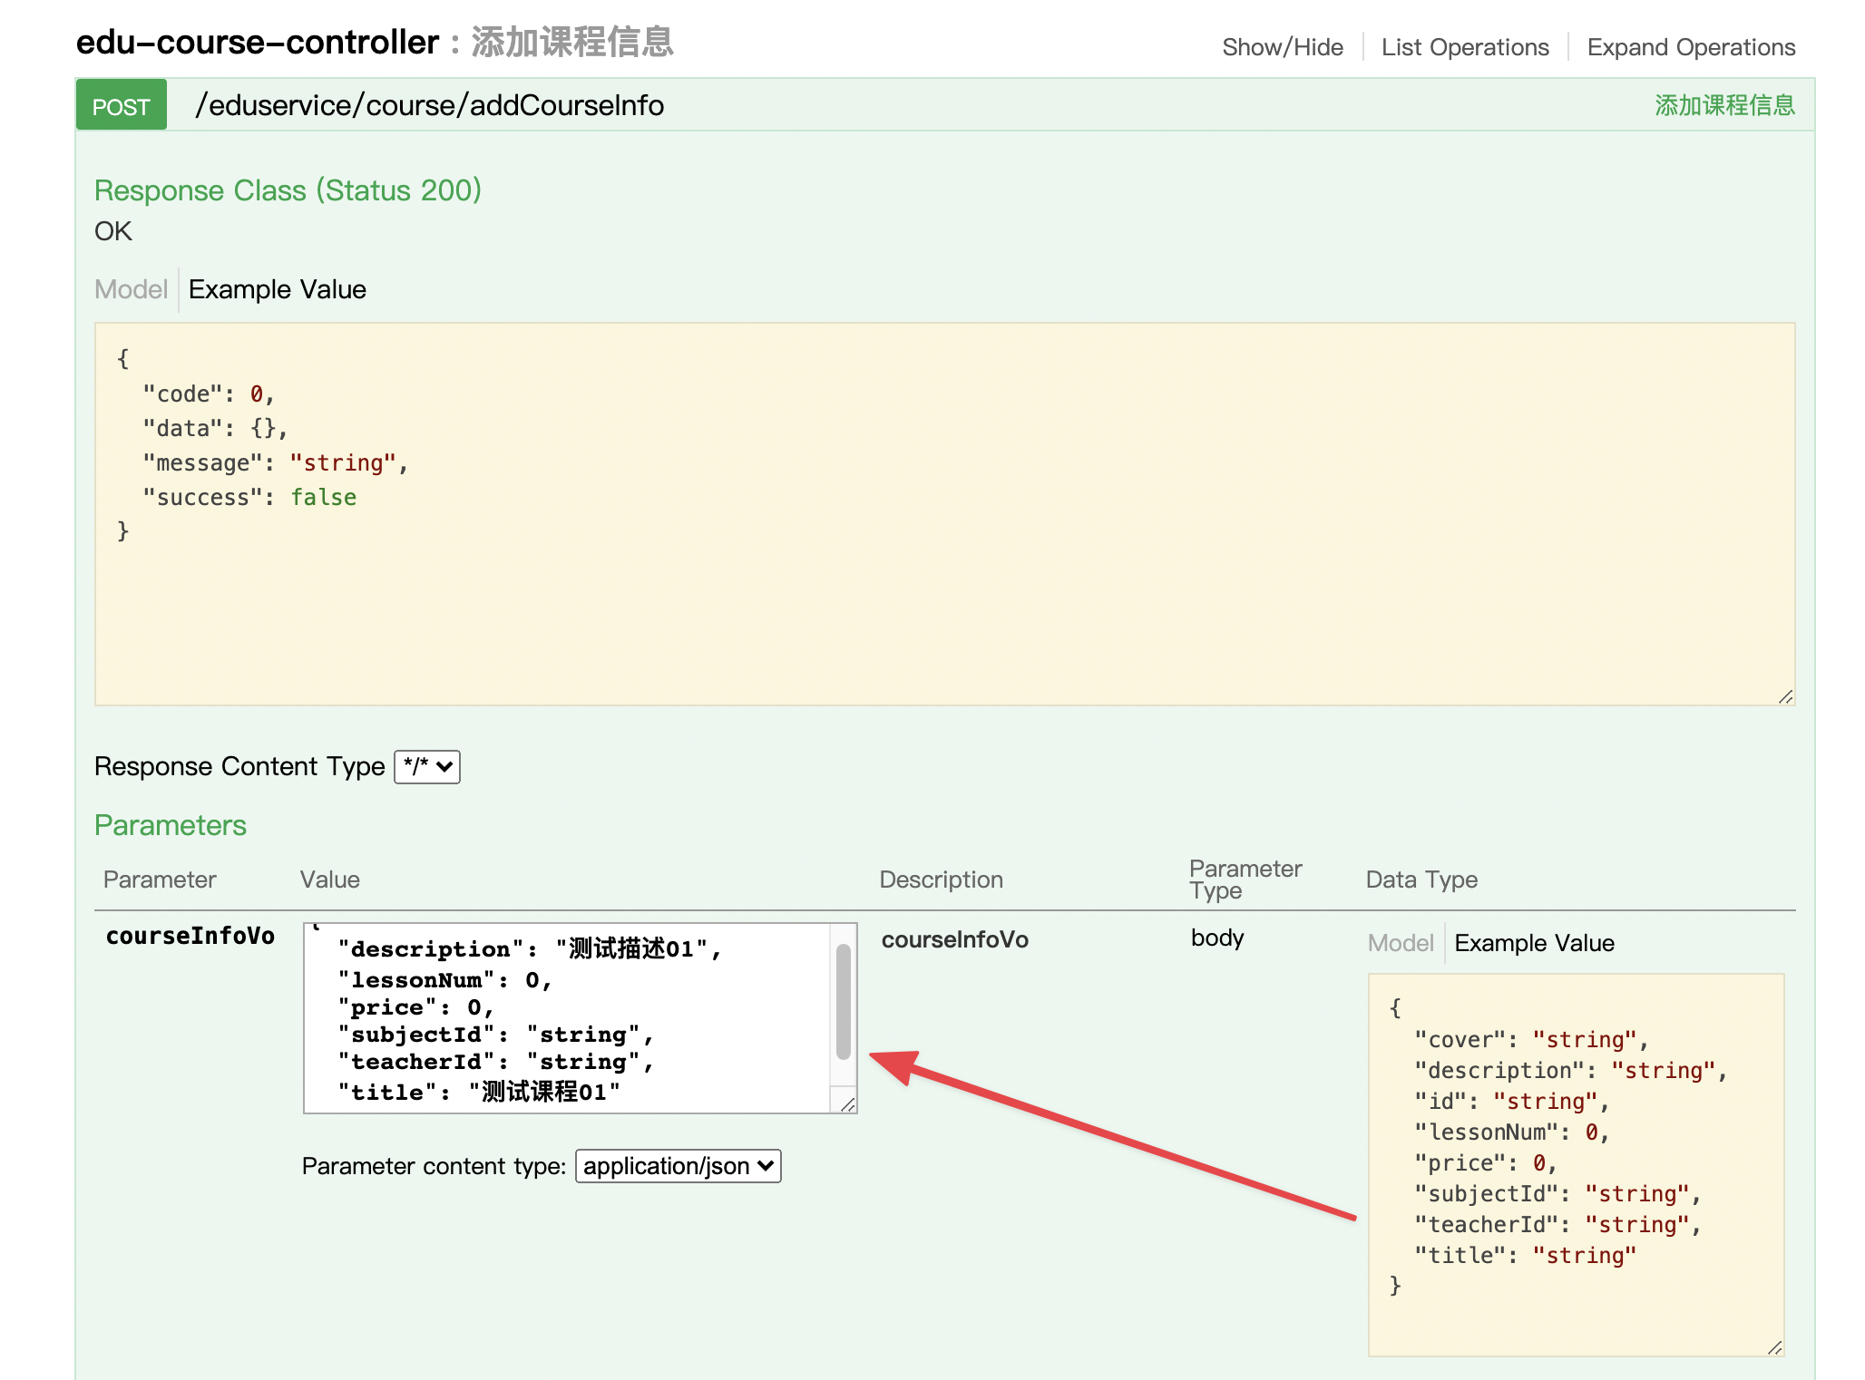Image resolution: width=1865 pixels, height=1380 pixels.
Task: Click the "Response Class (Status 200)" heading
Action: tap(288, 190)
